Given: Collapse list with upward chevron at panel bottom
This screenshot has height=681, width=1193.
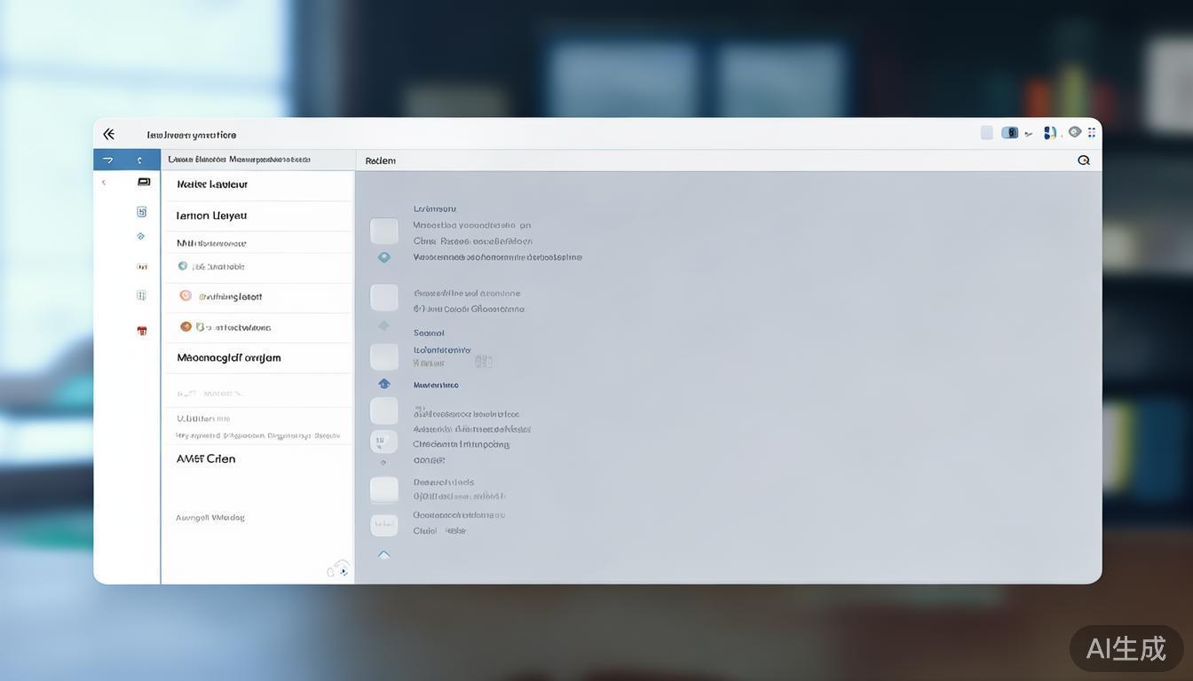Looking at the screenshot, I should click(383, 554).
